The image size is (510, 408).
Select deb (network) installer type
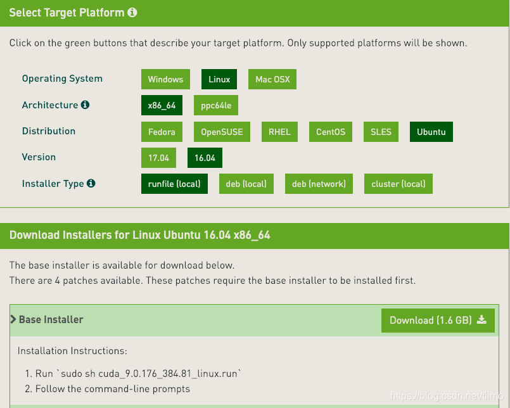tap(319, 184)
